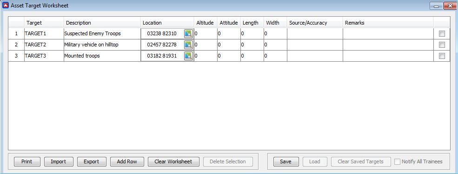
Task: Select Altitude cell of TARGET1
Action: click(206, 34)
